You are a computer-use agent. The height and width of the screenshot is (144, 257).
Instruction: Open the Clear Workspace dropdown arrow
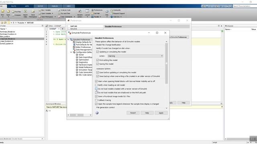55,17
